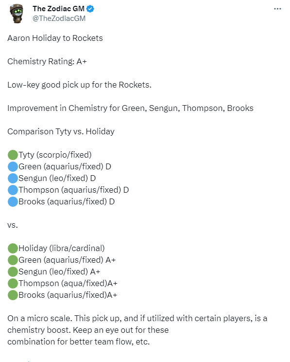Click the 'Aaron Holiday to Rockets' headline text
This screenshot has height=362, width=290.
[x=55, y=38]
